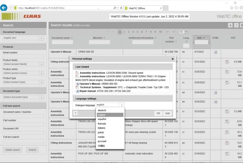Click the CLAAS logo
Viewport: 243px width, 163px height.
click(32, 16)
